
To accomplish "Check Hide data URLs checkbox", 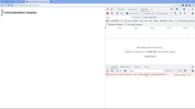I will click(142, 17).
